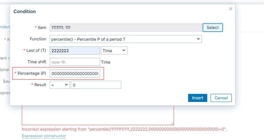Open the Function percentile() dropdown
Screen dimensions: 264x140
click(126, 39)
